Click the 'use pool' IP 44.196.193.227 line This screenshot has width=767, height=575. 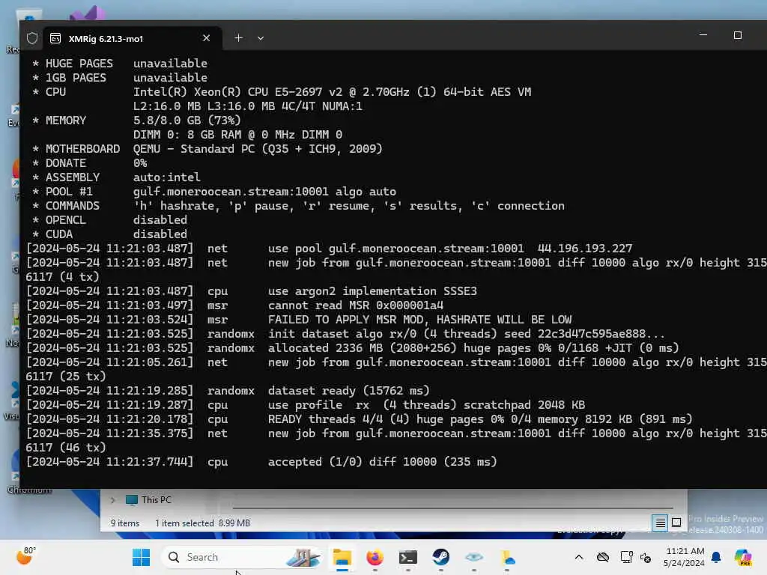click(330, 249)
